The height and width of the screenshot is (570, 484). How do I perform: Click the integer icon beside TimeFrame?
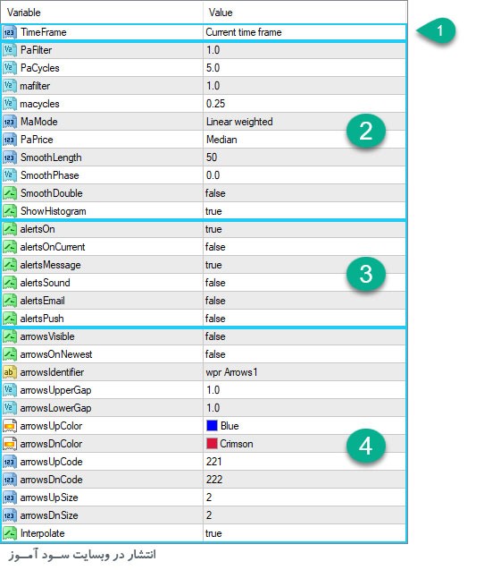(x=10, y=32)
